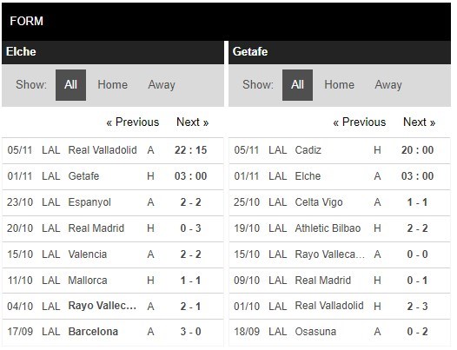Viewport: 457px width, 350px height.
Task: Go to Next matches in Elche list
Action: [193, 122]
